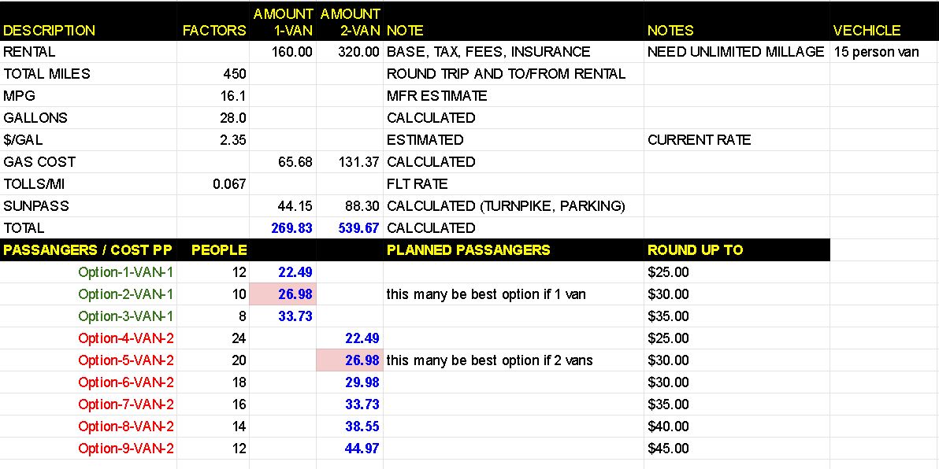This screenshot has height=469, width=939.
Task: Select the TOLLS/MI value 0.067
Action: pyautogui.click(x=230, y=184)
